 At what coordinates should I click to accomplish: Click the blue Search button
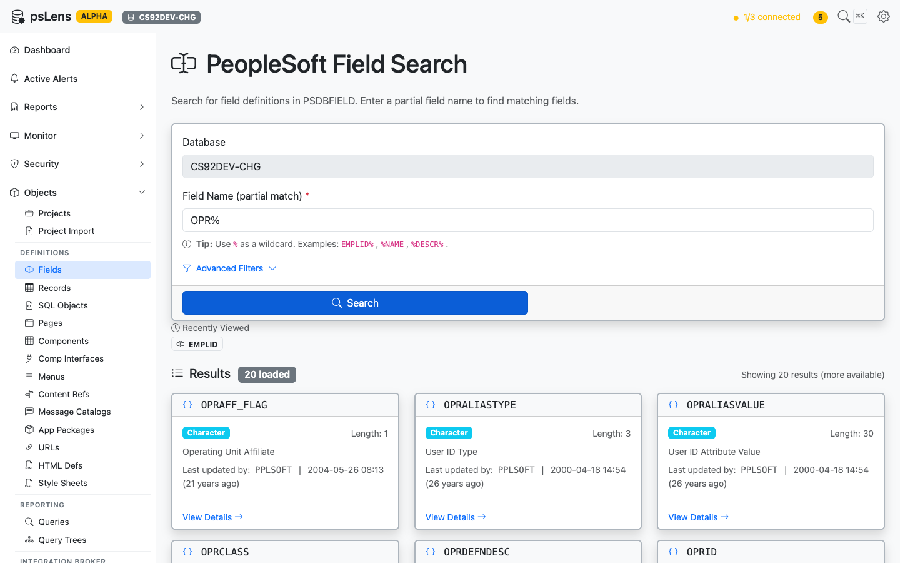coord(355,303)
